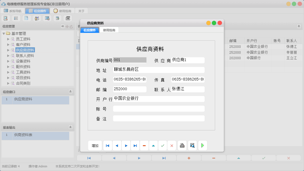Click the 增加 button
This screenshot has height=171, width=304.
pos(95,146)
